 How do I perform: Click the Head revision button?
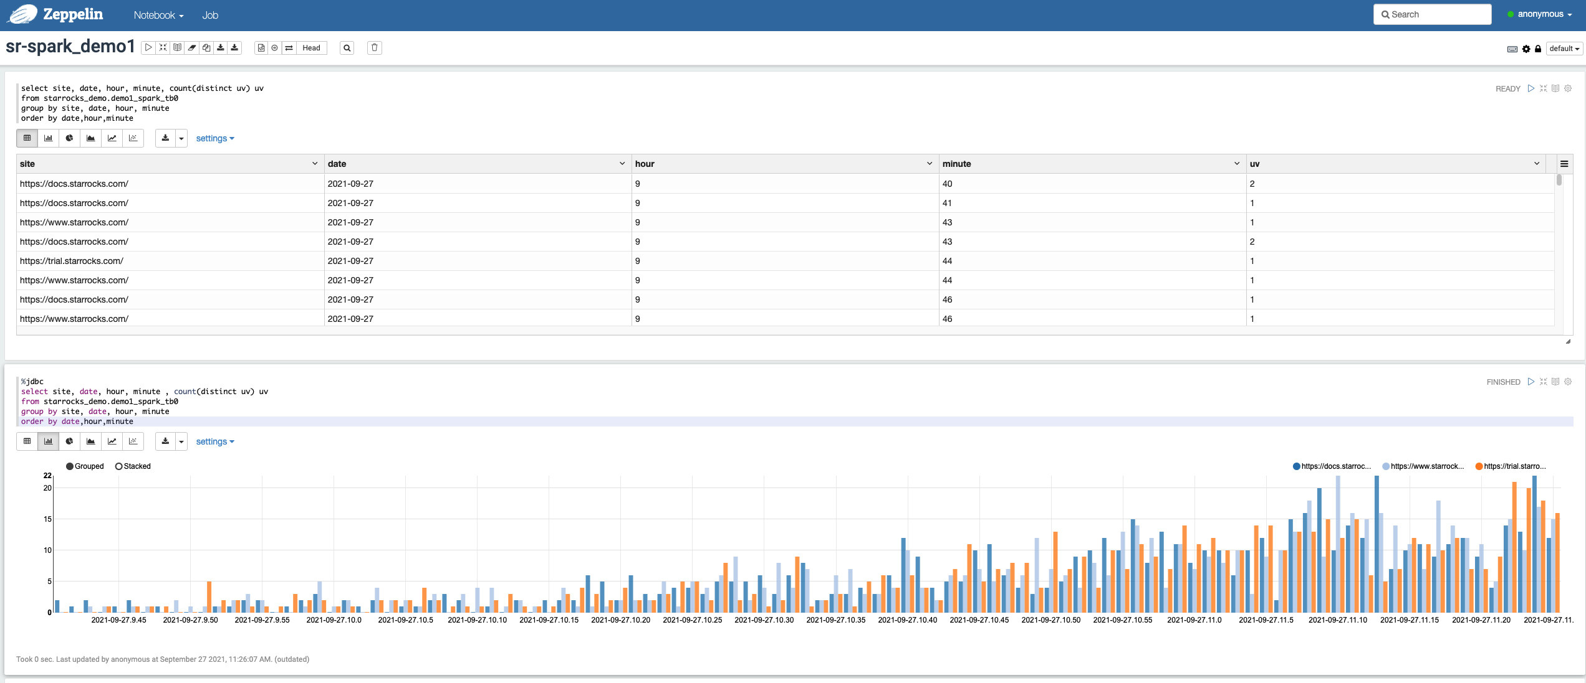(x=311, y=48)
